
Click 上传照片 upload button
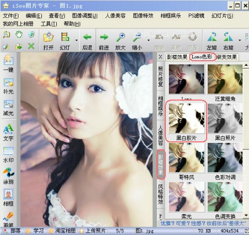point(93,231)
